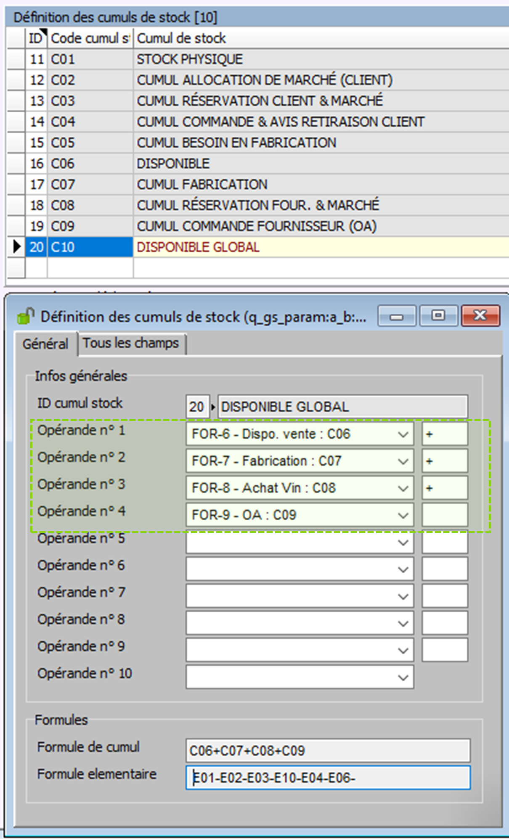
Task: Click the Formule de cumul field
Action: pyautogui.click(x=328, y=751)
